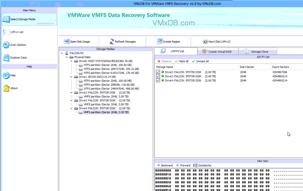Select VMFS partition under Drive3

tap(106, 104)
